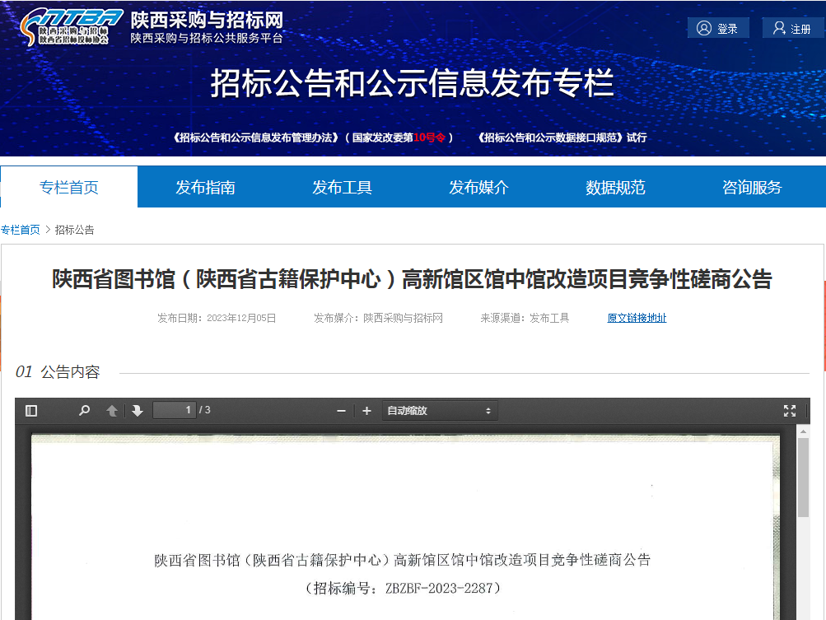Zoom in on the PDF document
The height and width of the screenshot is (620, 826).
pos(366,410)
